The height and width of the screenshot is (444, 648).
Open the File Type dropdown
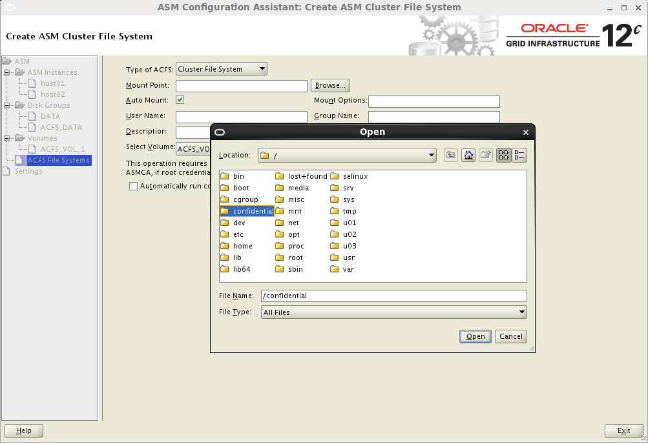(394, 312)
